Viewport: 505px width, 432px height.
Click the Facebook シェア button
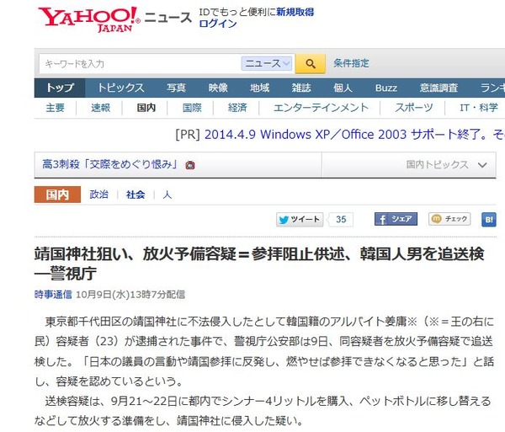pos(396,219)
